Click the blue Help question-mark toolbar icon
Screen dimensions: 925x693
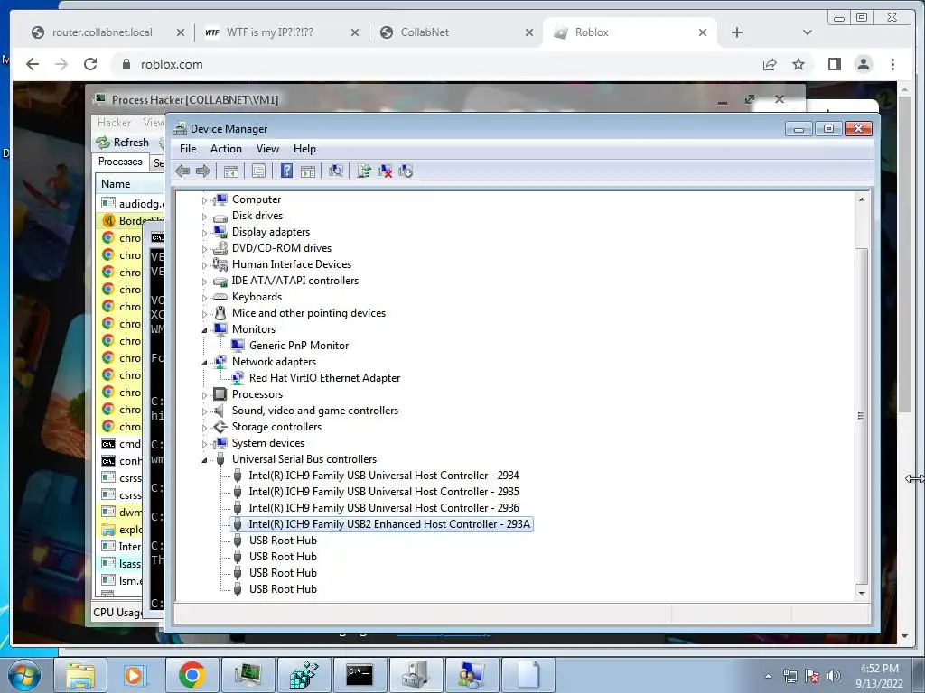point(286,171)
